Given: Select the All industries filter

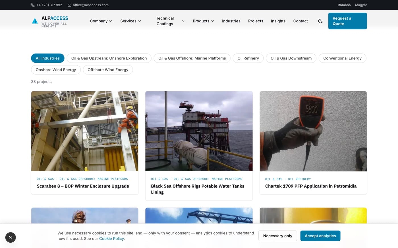Looking at the screenshot, I should point(48,58).
